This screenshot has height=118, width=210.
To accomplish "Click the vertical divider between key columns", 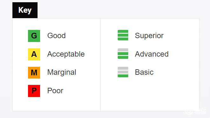I will tap(100, 65).
